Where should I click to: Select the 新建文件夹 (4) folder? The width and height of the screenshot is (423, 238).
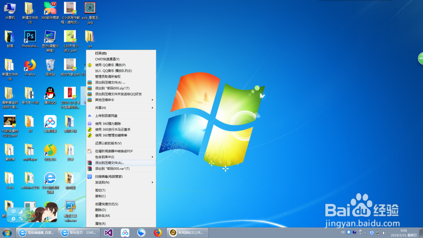pos(10,70)
